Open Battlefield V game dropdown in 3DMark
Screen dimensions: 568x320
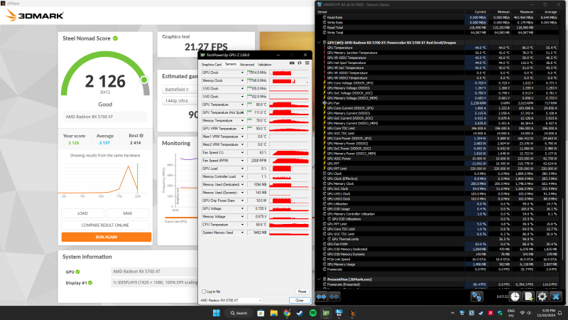pos(180,90)
